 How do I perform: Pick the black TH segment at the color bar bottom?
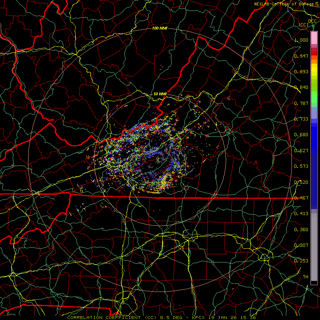click(x=314, y=283)
